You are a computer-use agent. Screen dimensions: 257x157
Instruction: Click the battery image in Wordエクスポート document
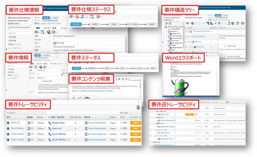tap(180, 87)
